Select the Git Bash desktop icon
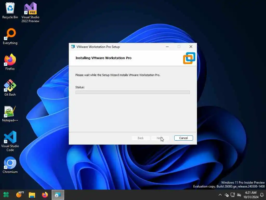Viewport: 266px width, 200px height. coord(10,88)
